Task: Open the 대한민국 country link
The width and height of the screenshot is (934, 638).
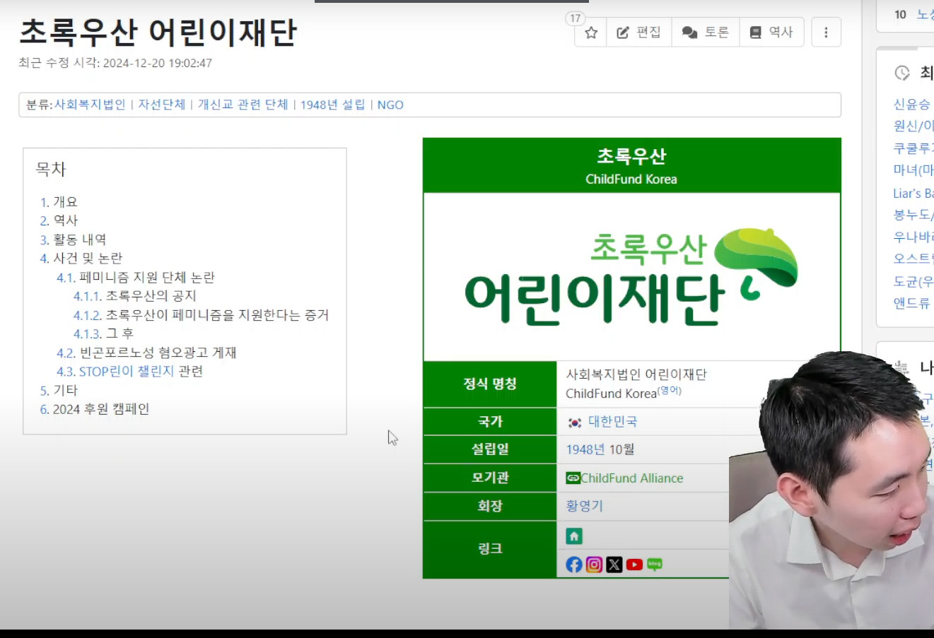Action: tap(612, 422)
